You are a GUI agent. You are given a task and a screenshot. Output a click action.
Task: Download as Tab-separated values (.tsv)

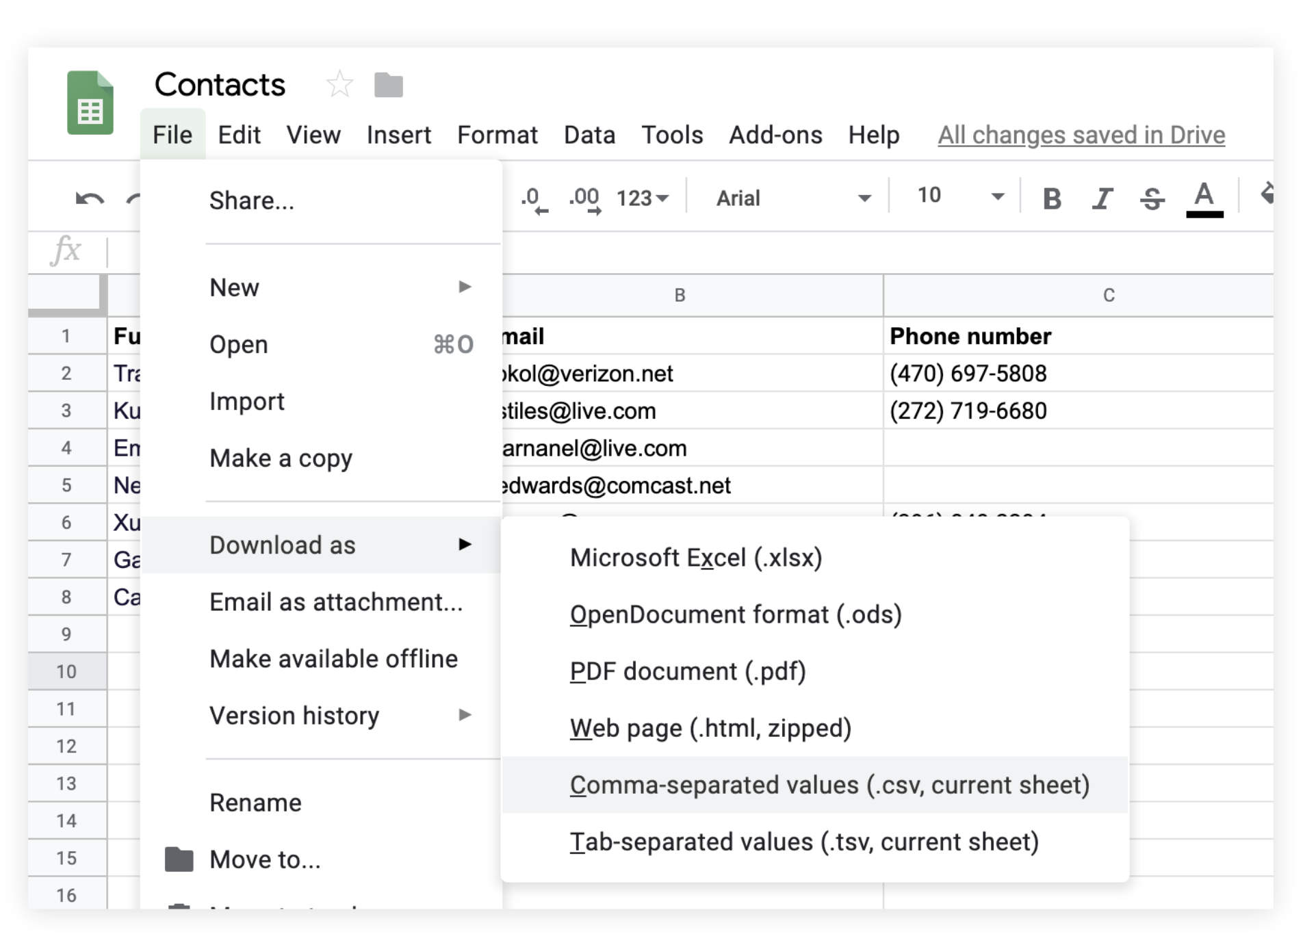(814, 842)
